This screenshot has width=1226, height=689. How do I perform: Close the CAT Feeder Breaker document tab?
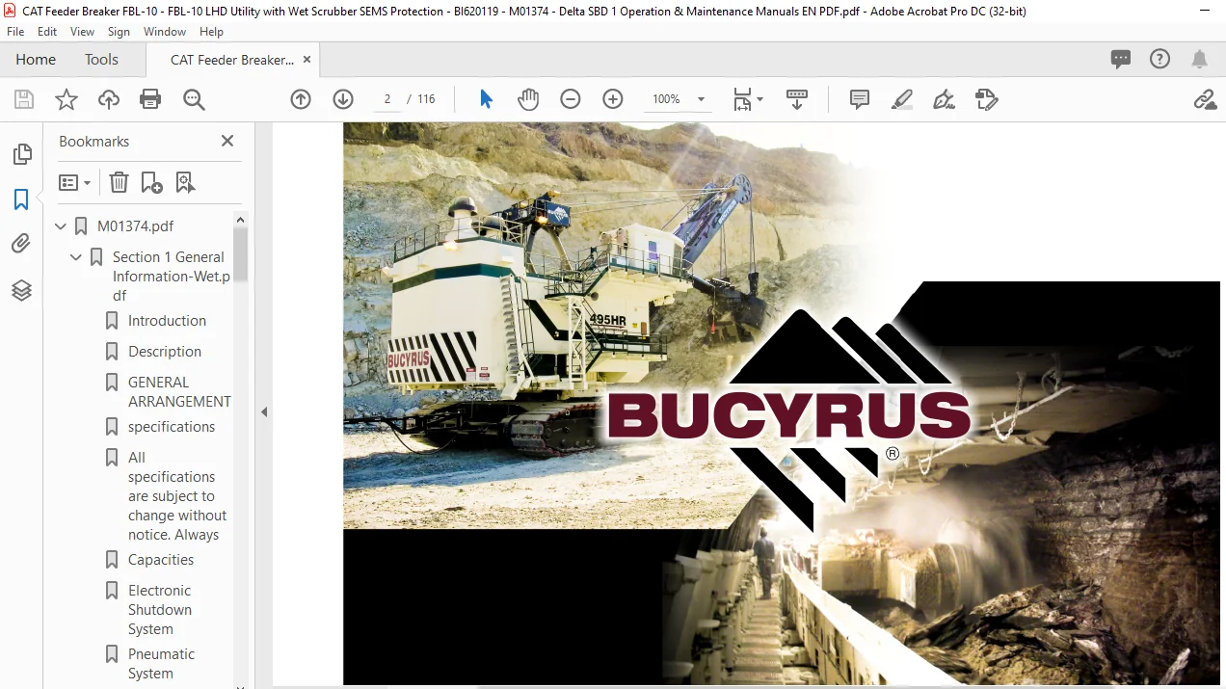(307, 60)
